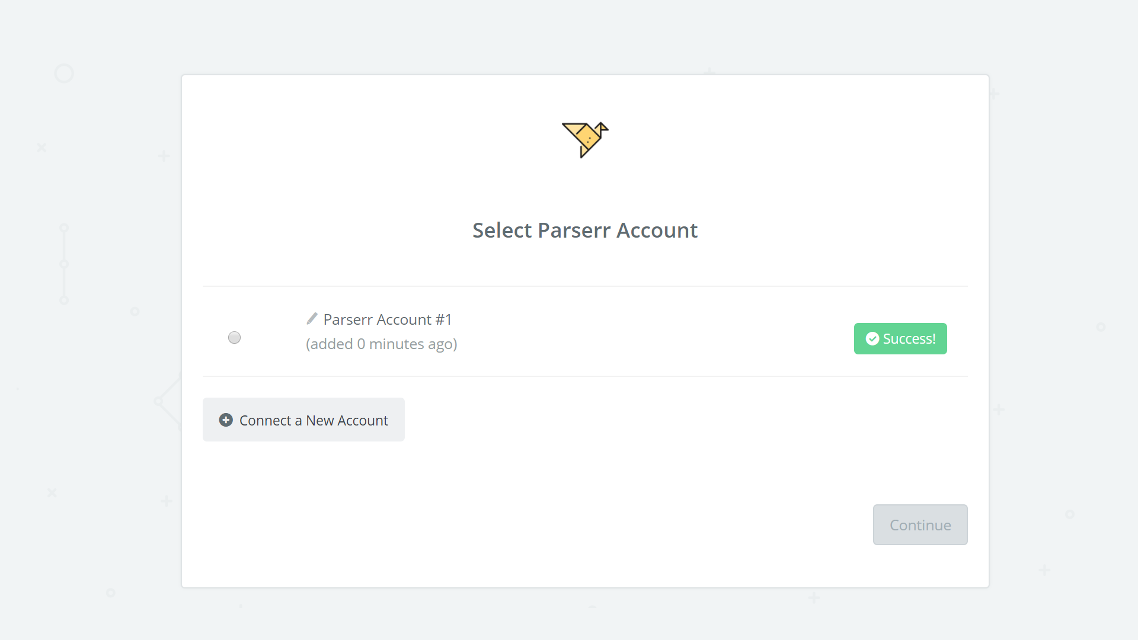Click the "added 0 minutes ago" text
Screen dimensions: 1138x640
pyautogui.click(x=382, y=344)
